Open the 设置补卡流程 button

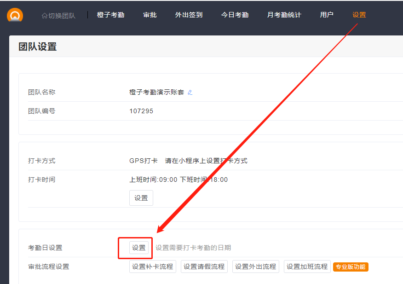point(153,267)
